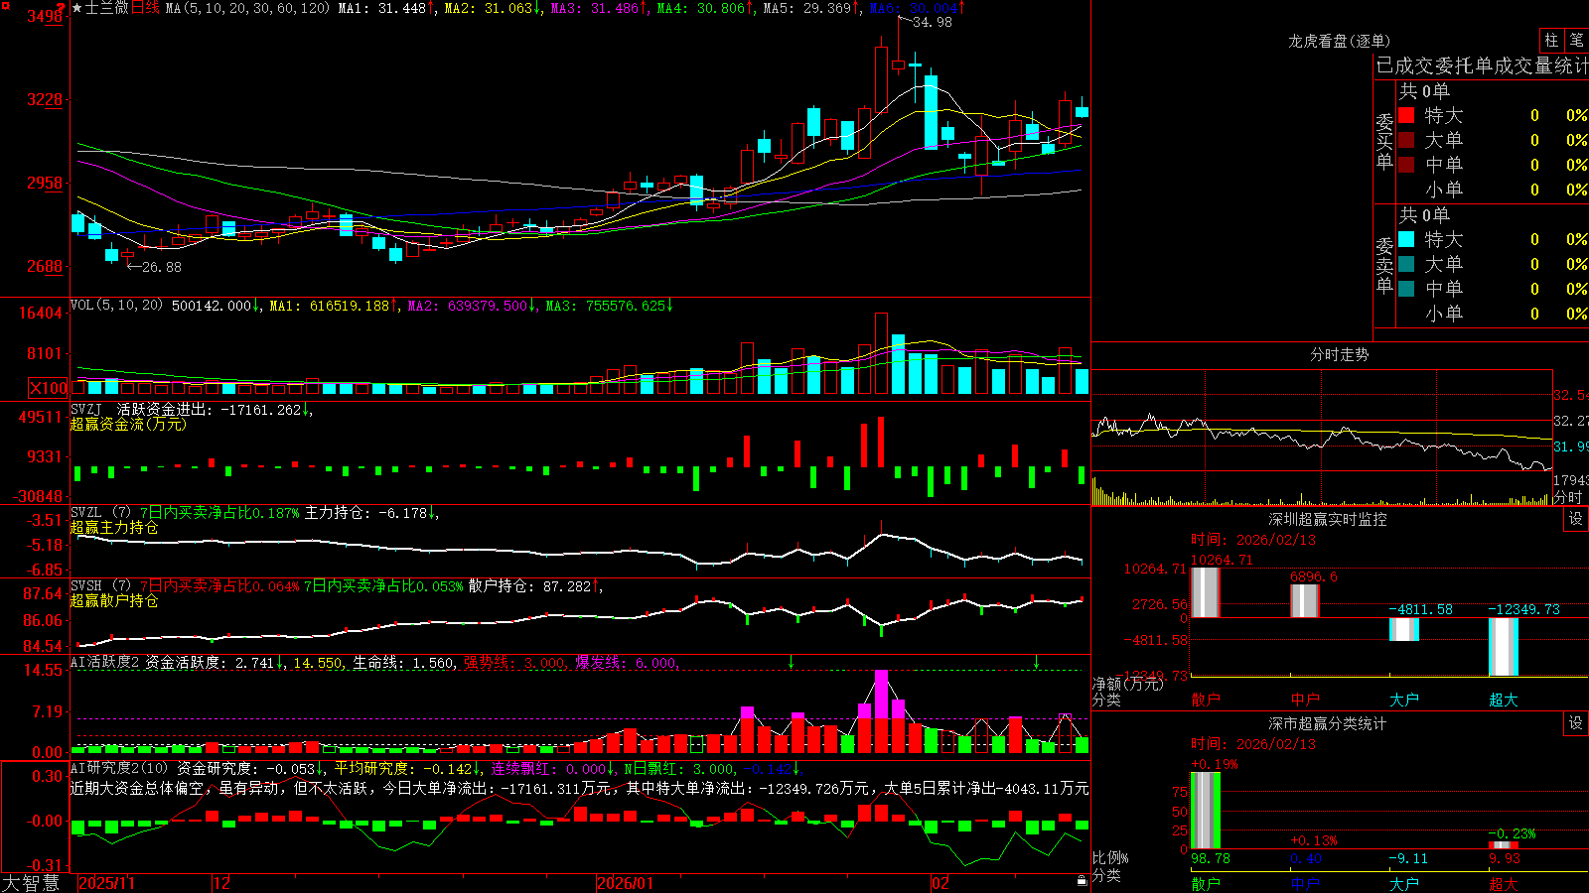The image size is (1589, 893).
Task: Click the star icon before 士兰微 stock name
Action: click(x=77, y=8)
